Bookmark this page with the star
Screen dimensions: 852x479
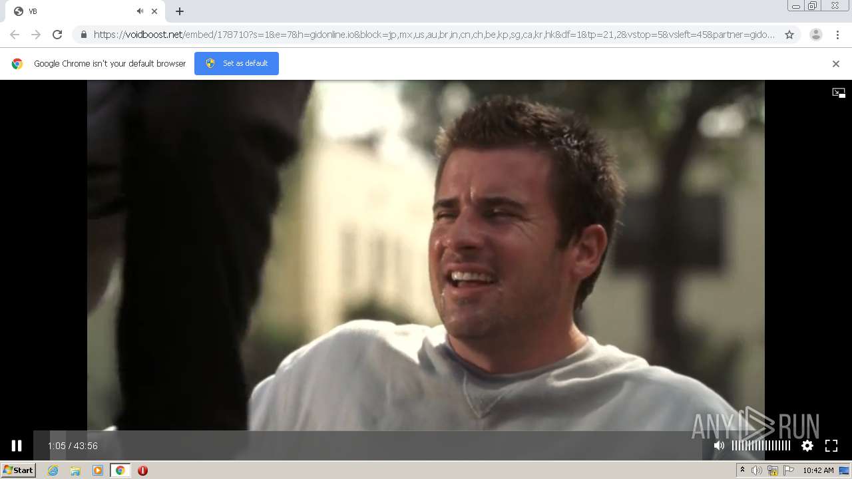tap(789, 35)
